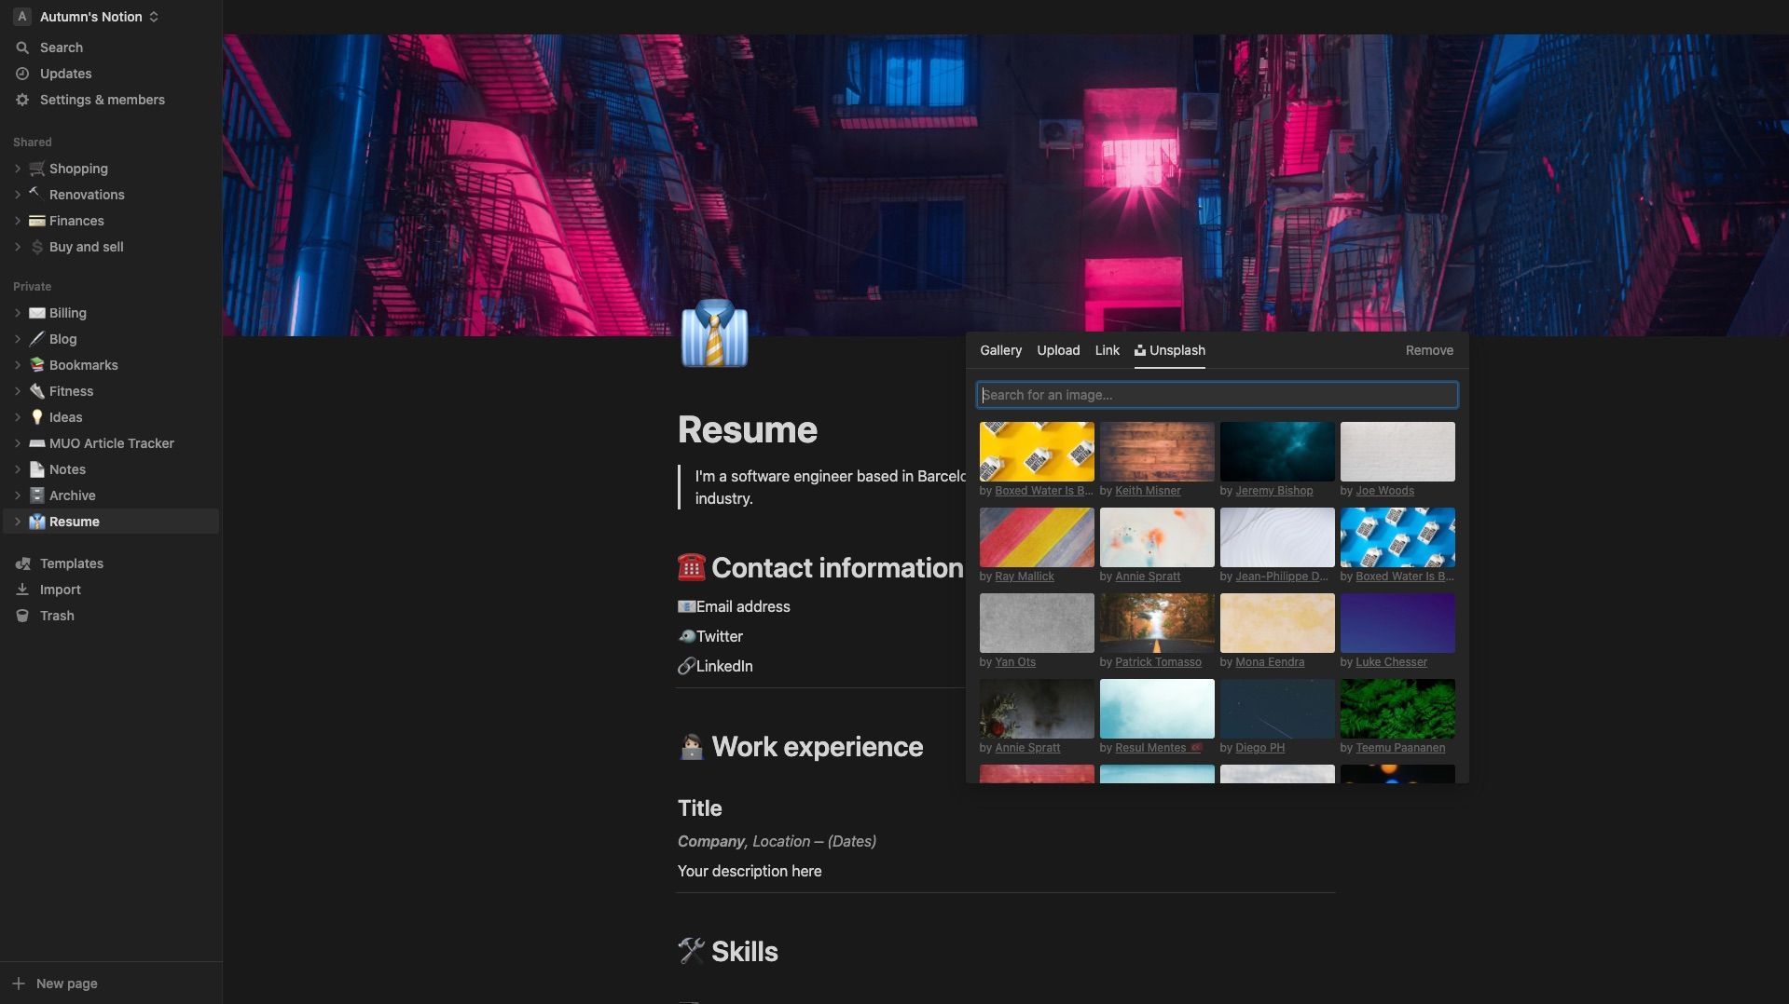Screen dimensions: 1789x1004
Task: Focus the Search for an image field
Action: coord(1217,395)
